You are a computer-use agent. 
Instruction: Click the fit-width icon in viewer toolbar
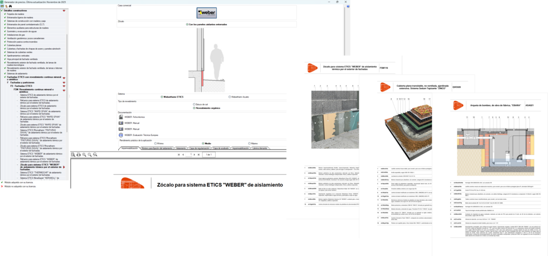tap(79, 154)
